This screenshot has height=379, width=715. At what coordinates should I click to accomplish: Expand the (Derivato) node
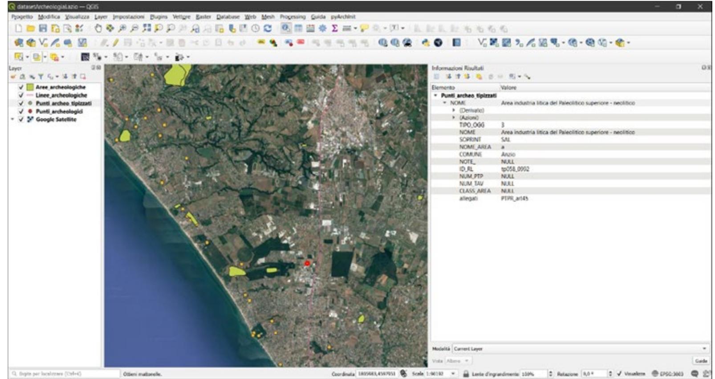454,110
